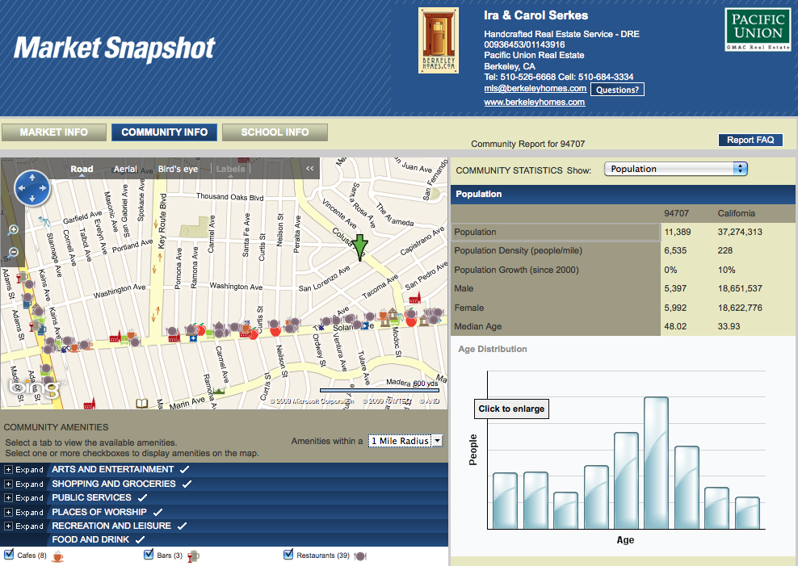The image size is (798, 566).
Task: Select the MARKET INFO tab
Action: point(53,132)
